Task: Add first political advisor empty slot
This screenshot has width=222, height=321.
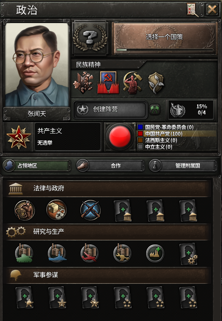Action: click(x=123, y=211)
